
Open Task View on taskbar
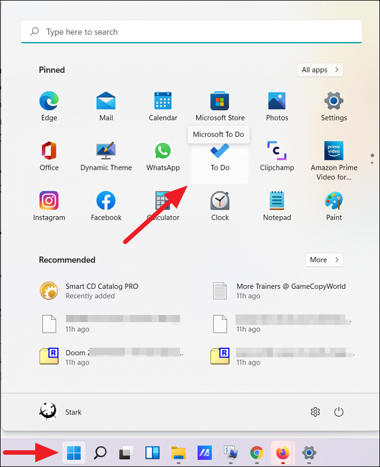point(126,452)
